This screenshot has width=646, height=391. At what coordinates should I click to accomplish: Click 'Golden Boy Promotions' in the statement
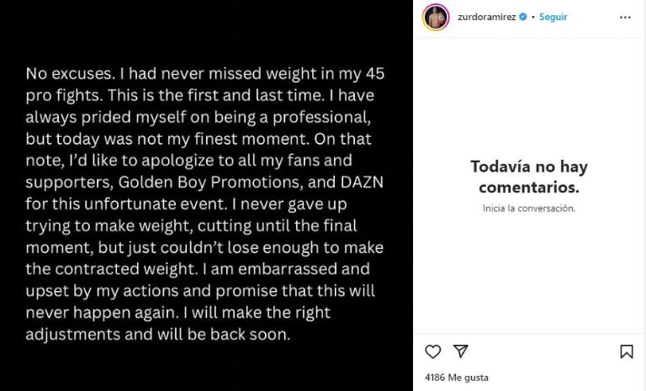tap(196, 182)
